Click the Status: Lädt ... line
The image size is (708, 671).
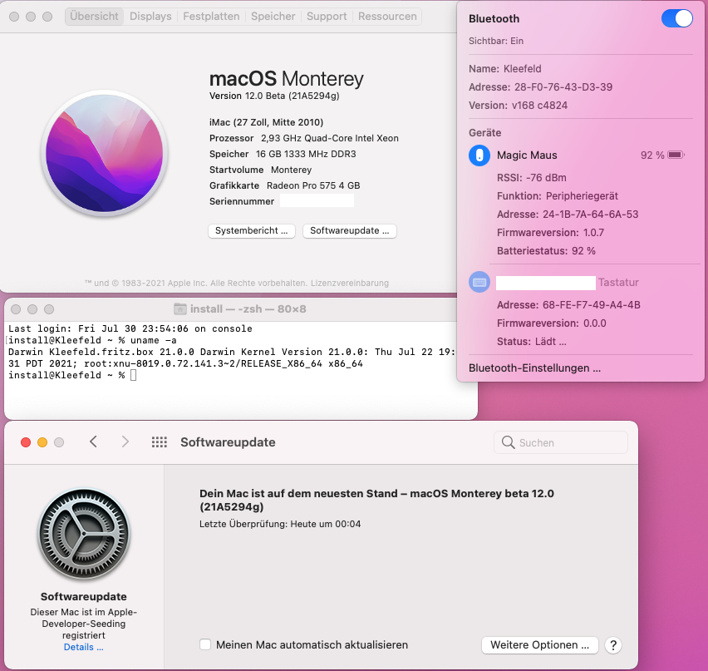(532, 342)
